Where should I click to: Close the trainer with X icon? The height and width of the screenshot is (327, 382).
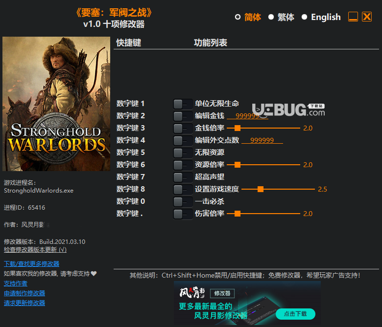click(367, 17)
